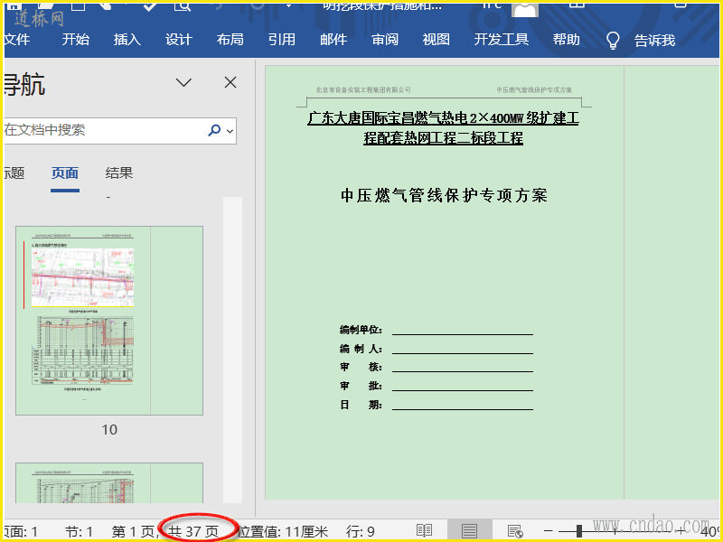Switch to the 引用 ribbon tab
Screen dimensions: 723x542
282,40
